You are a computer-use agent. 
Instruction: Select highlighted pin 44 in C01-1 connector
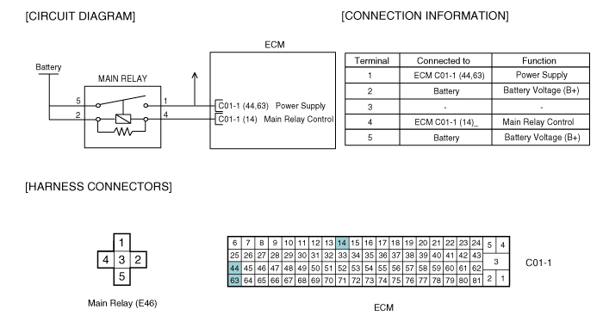coord(234,268)
